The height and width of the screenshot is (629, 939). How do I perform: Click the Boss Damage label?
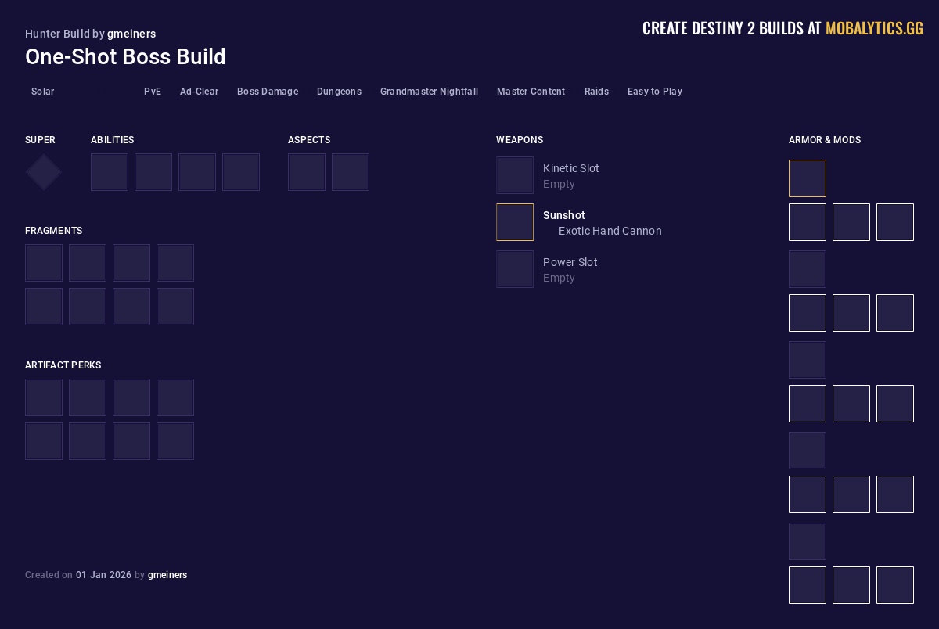(268, 92)
